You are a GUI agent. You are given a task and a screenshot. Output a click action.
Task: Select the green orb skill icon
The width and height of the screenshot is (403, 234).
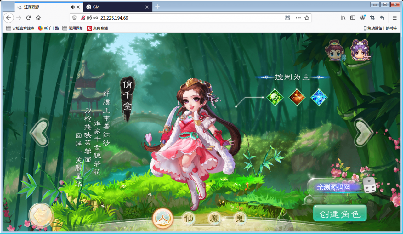coord(275,98)
